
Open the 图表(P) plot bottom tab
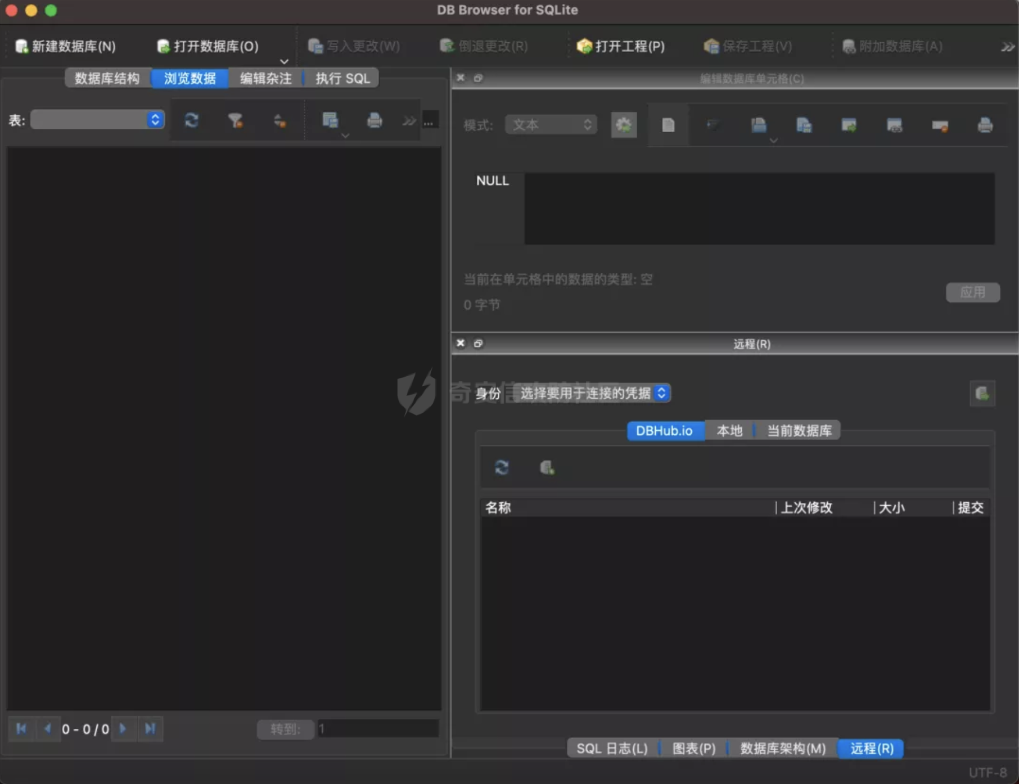[694, 749]
